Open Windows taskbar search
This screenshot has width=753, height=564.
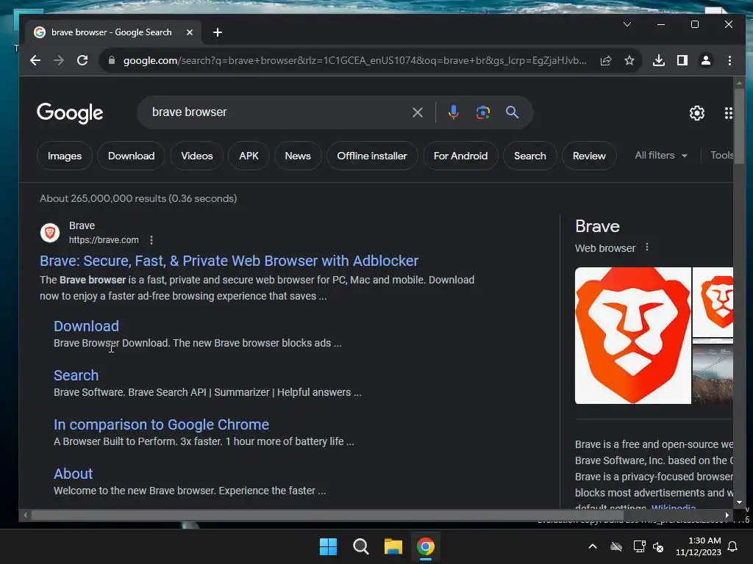pos(360,546)
